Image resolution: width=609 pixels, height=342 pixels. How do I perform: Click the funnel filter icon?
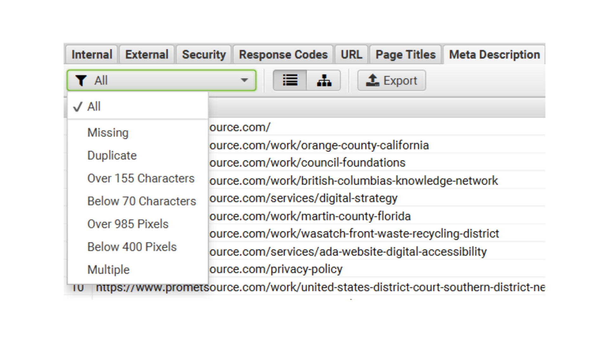pyautogui.click(x=81, y=80)
